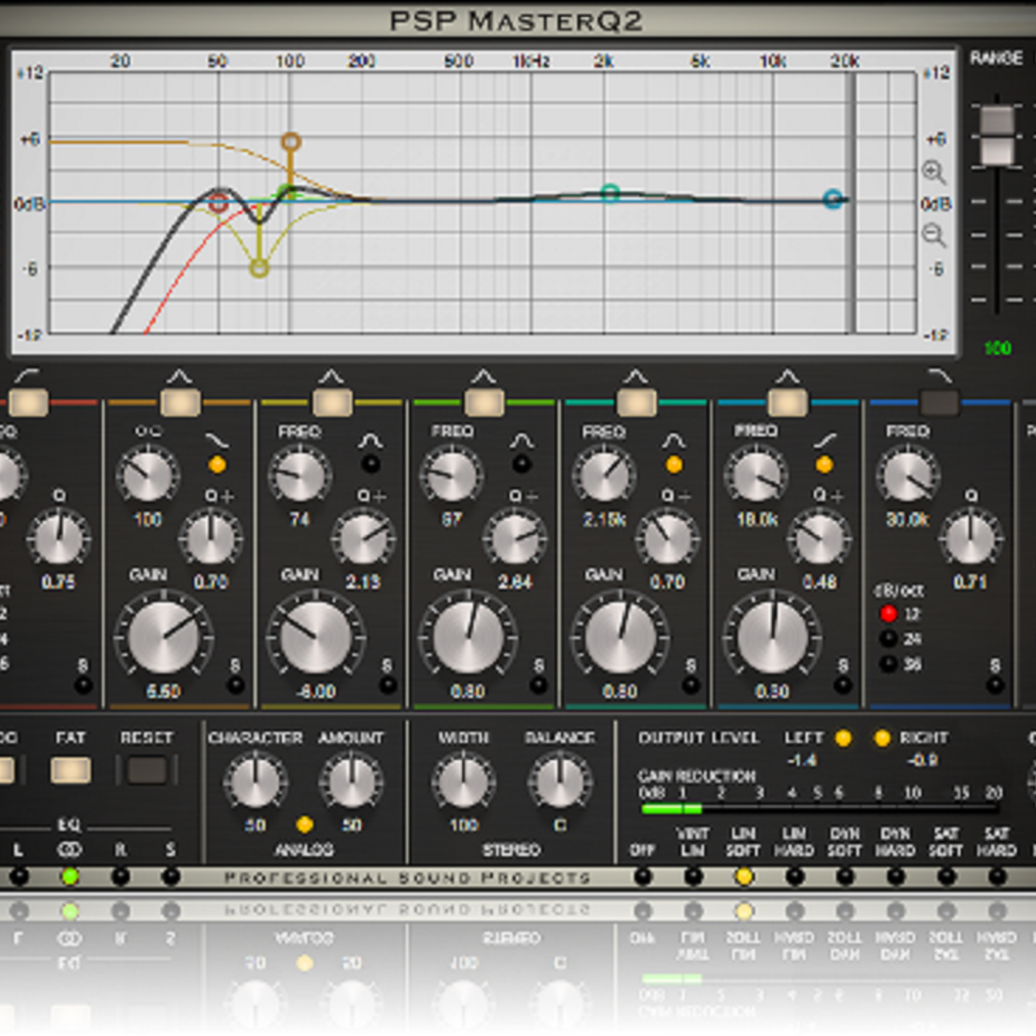Image resolution: width=1036 pixels, height=1036 pixels.
Task: Select the orange band node on the graph
Action: click(x=291, y=142)
